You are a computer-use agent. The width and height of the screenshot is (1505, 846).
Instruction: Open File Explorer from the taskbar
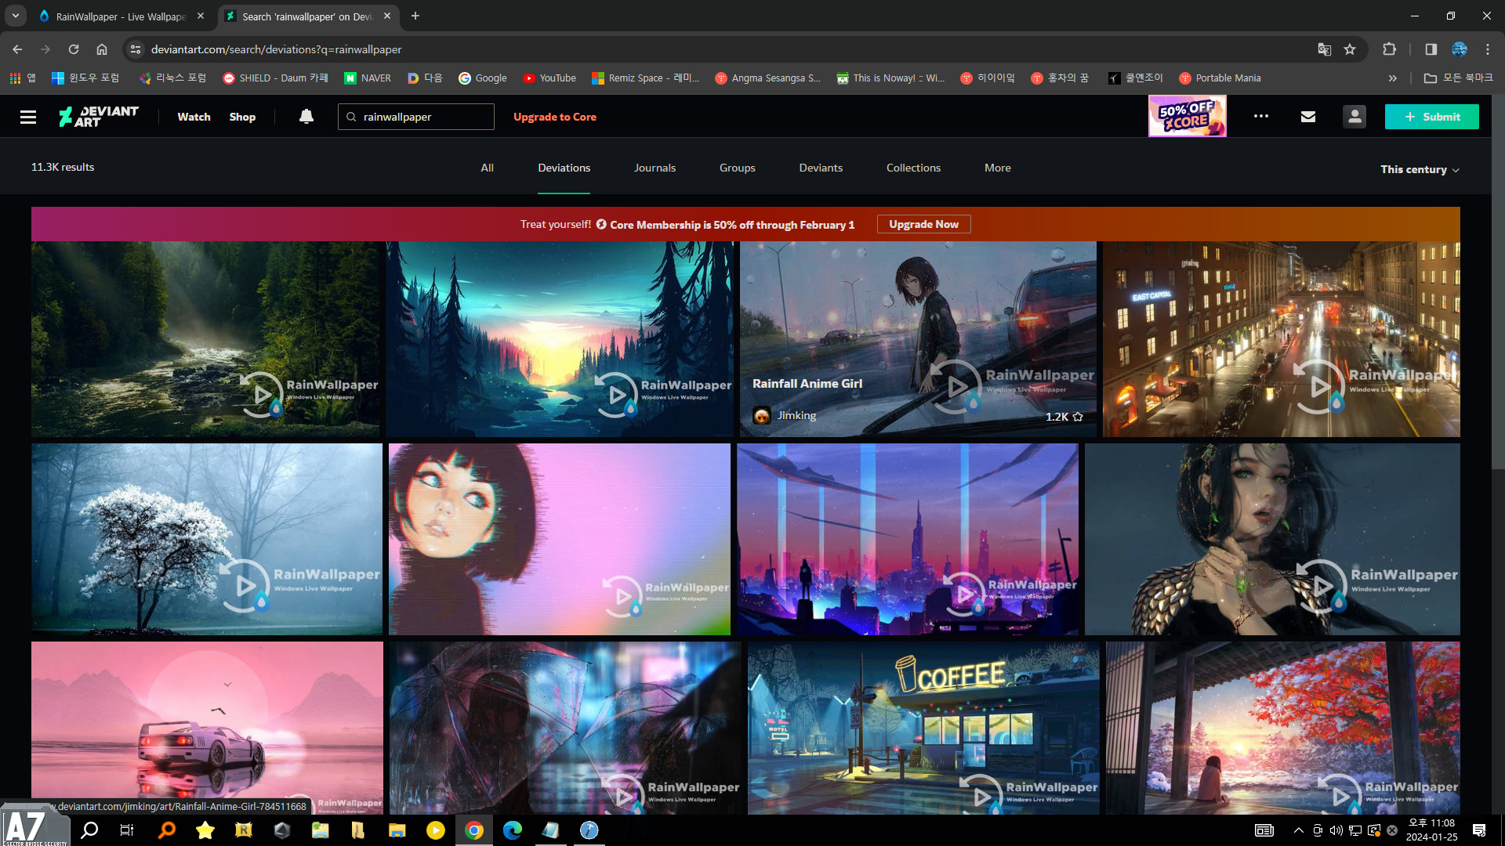[397, 830]
